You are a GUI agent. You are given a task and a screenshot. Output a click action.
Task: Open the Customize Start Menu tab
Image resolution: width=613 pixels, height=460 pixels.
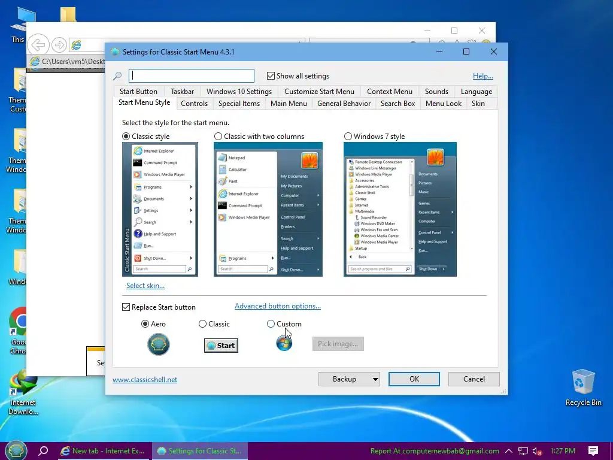click(x=319, y=92)
